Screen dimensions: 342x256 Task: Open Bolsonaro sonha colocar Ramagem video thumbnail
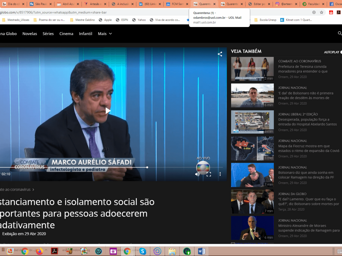click(x=252, y=175)
